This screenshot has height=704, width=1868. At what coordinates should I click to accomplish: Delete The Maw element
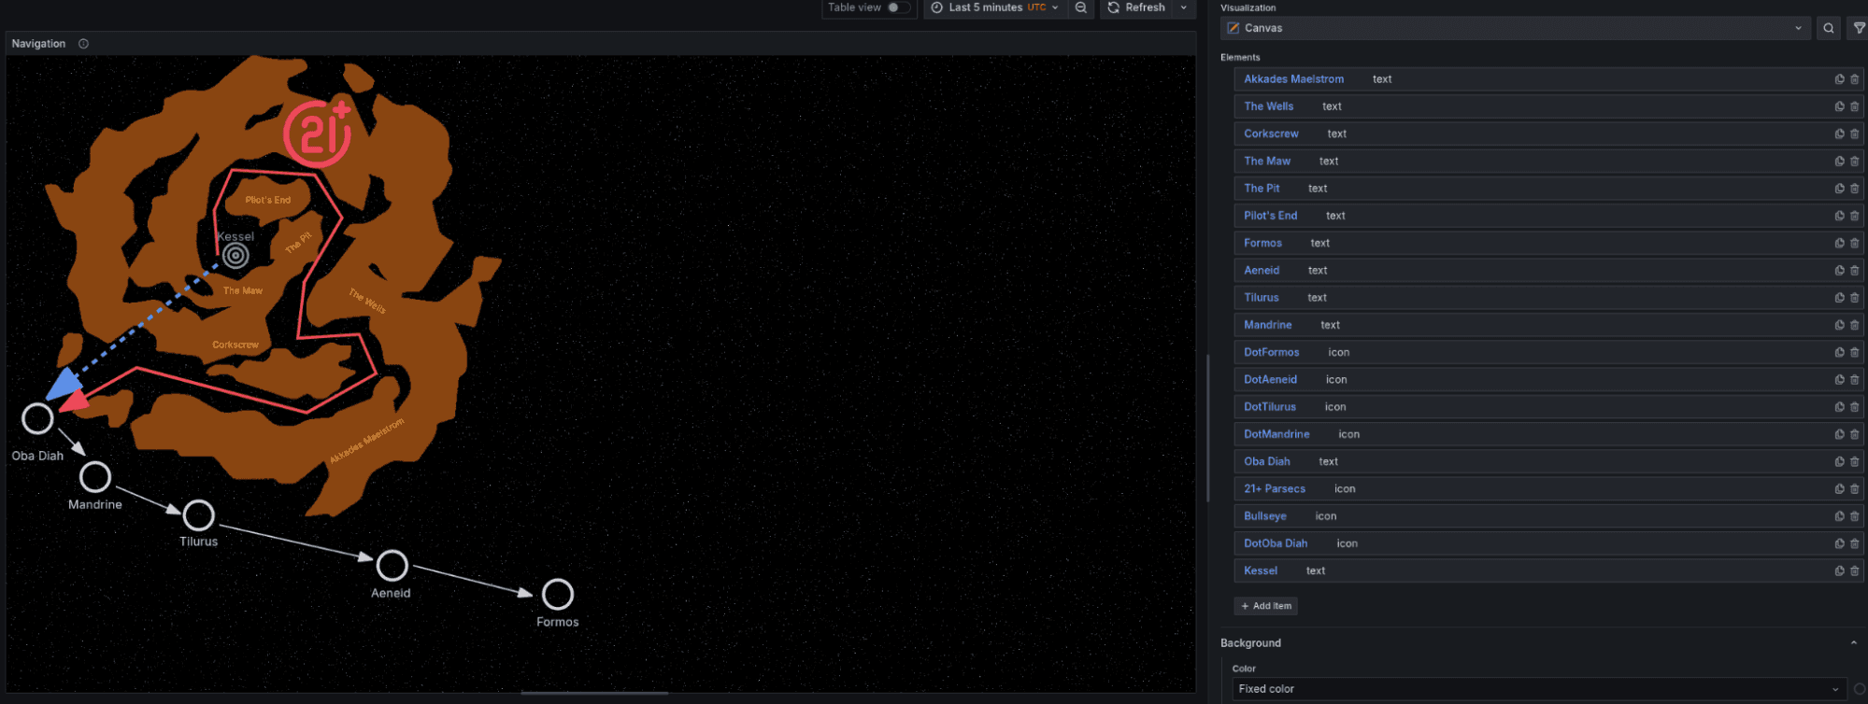point(1855,161)
